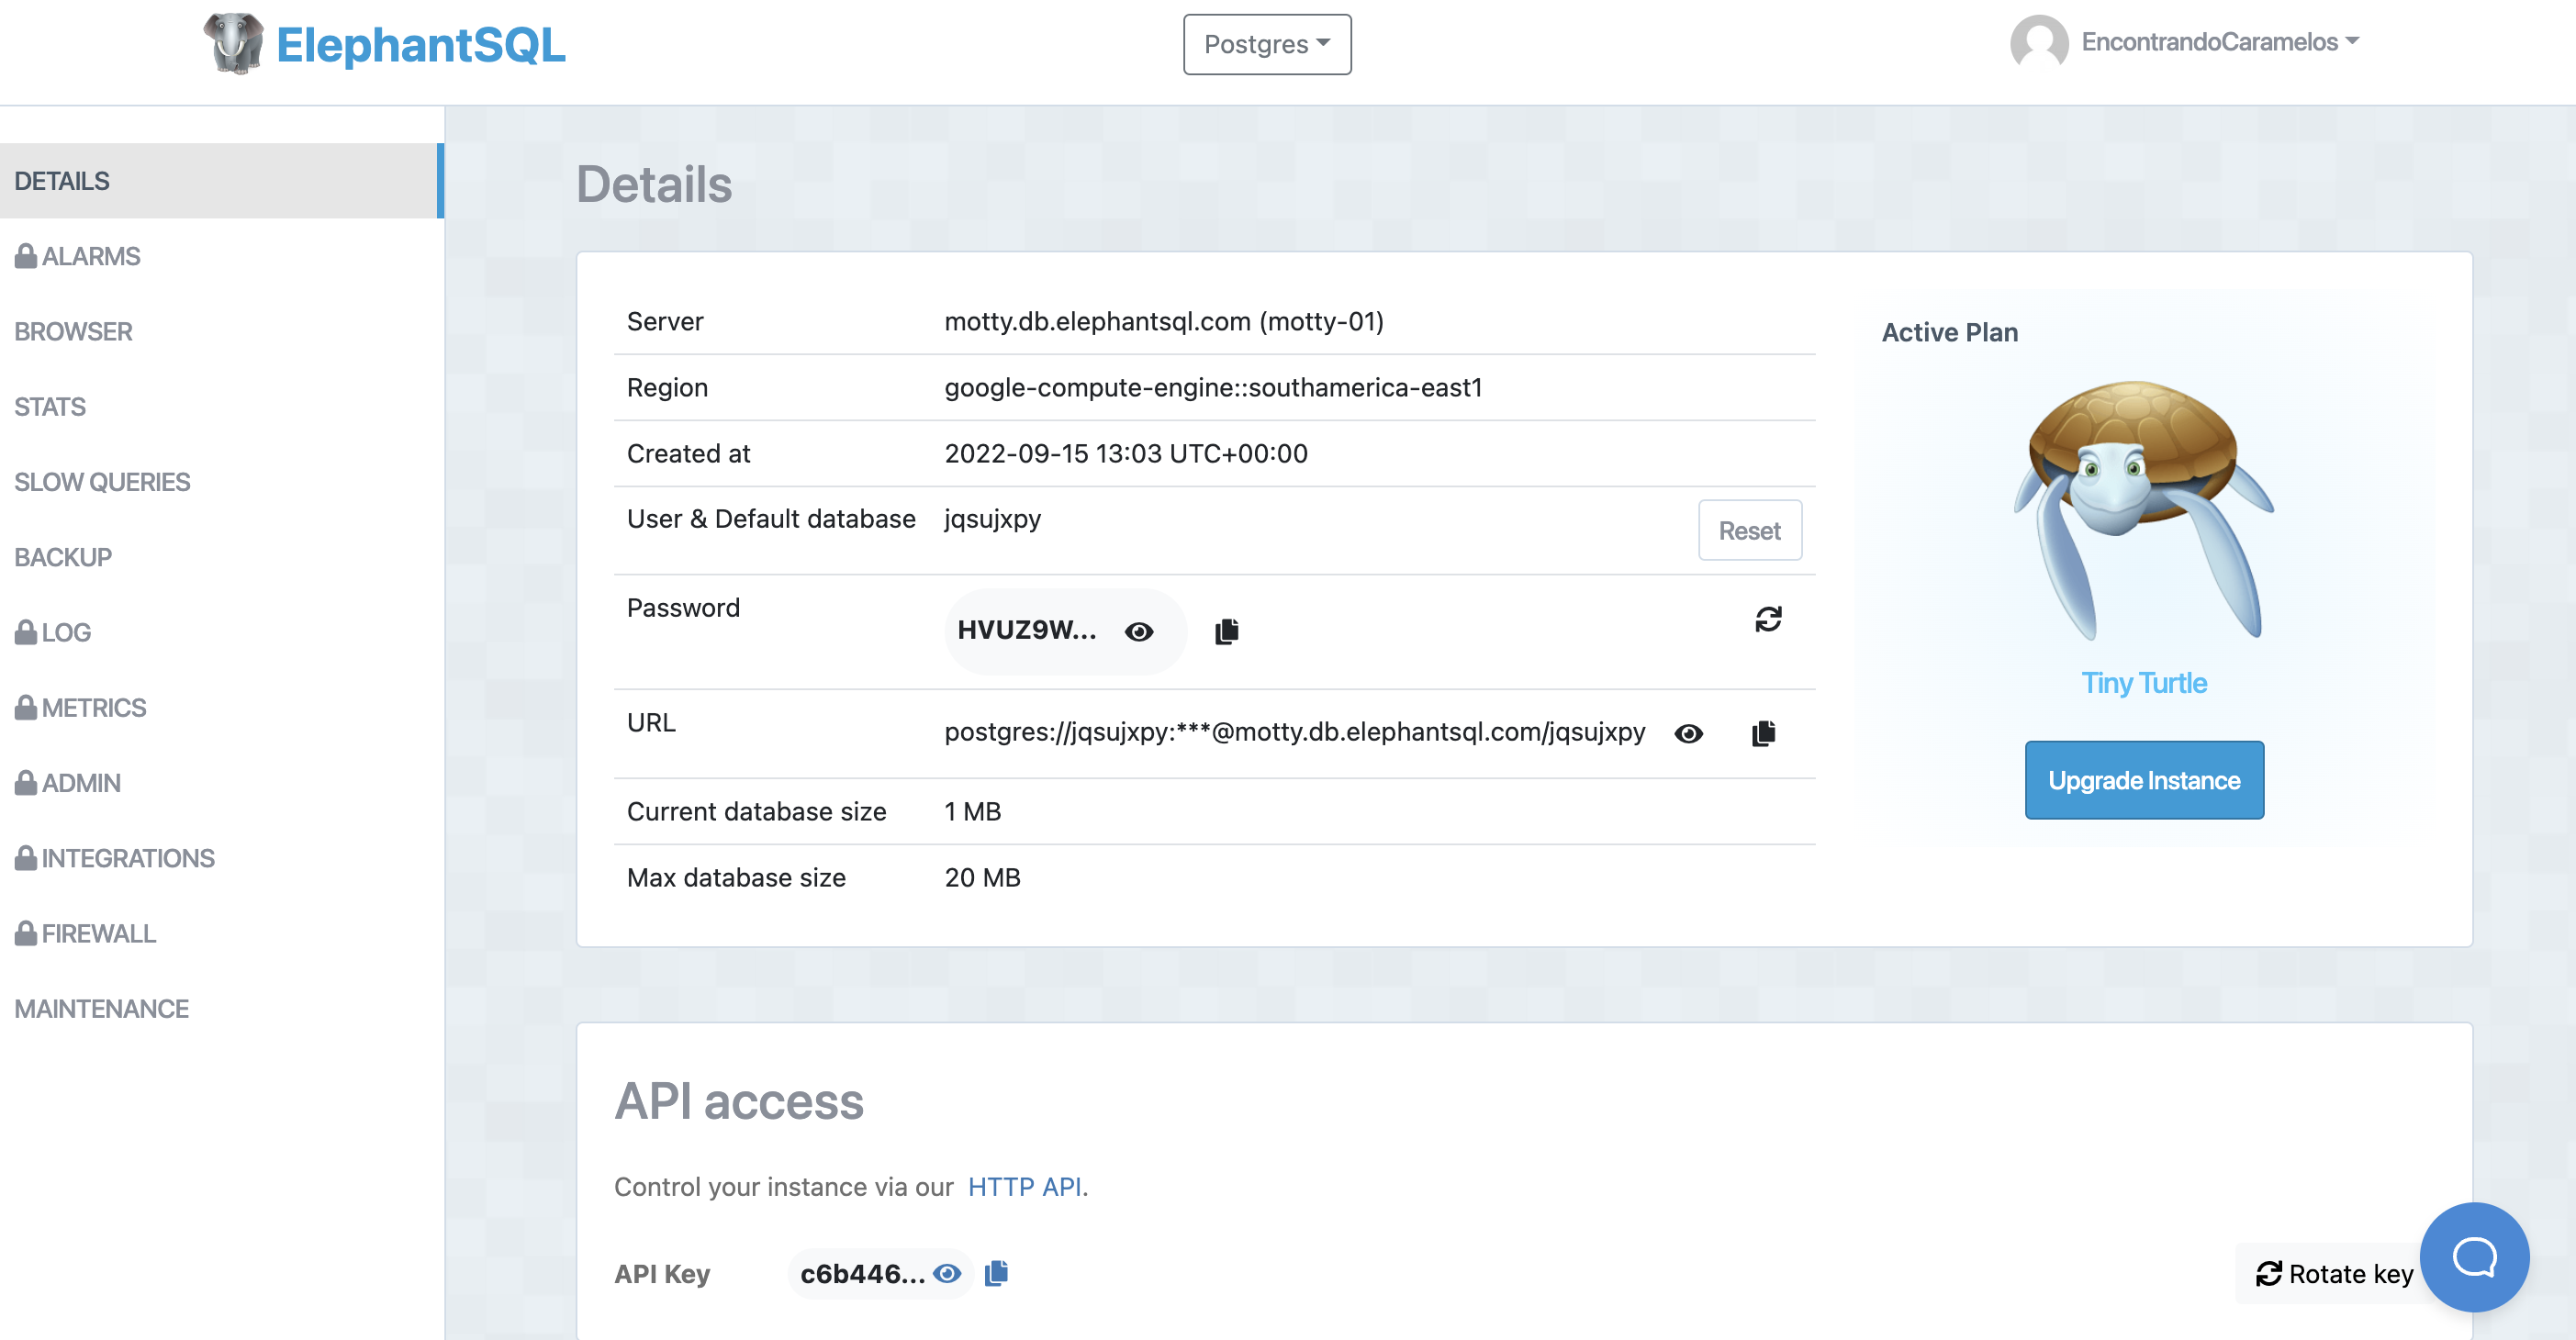Show the full URL with eye icon
The height and width of the screenshot is (1340, 2576).
1688,733
